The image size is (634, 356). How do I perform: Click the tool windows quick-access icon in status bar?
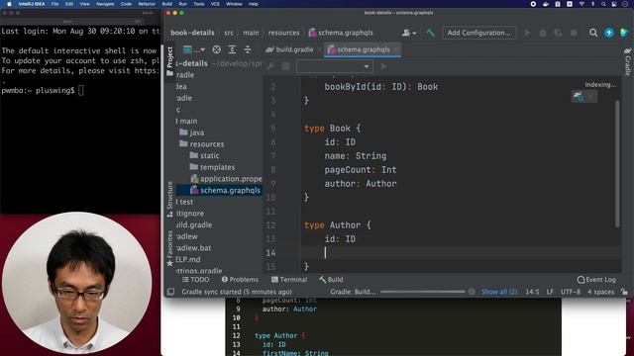click(x=170, y=292)
